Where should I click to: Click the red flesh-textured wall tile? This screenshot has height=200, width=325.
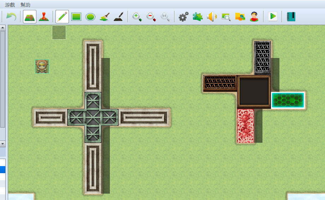click(246, 126)
